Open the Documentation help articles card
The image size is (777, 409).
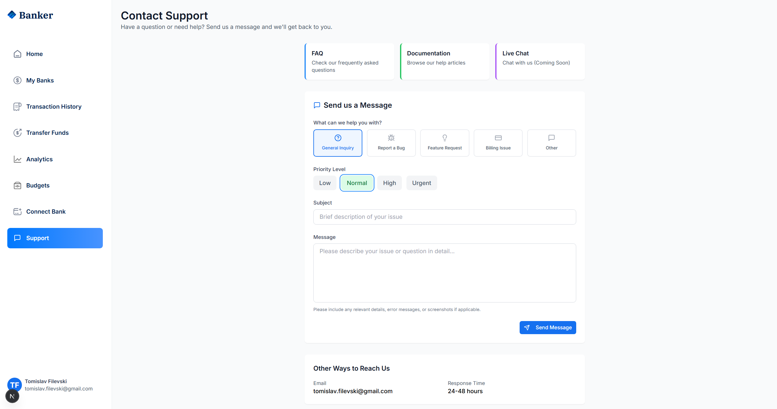[445, 61]
